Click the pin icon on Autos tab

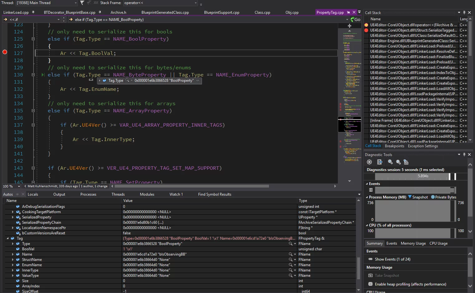(17, 194)
